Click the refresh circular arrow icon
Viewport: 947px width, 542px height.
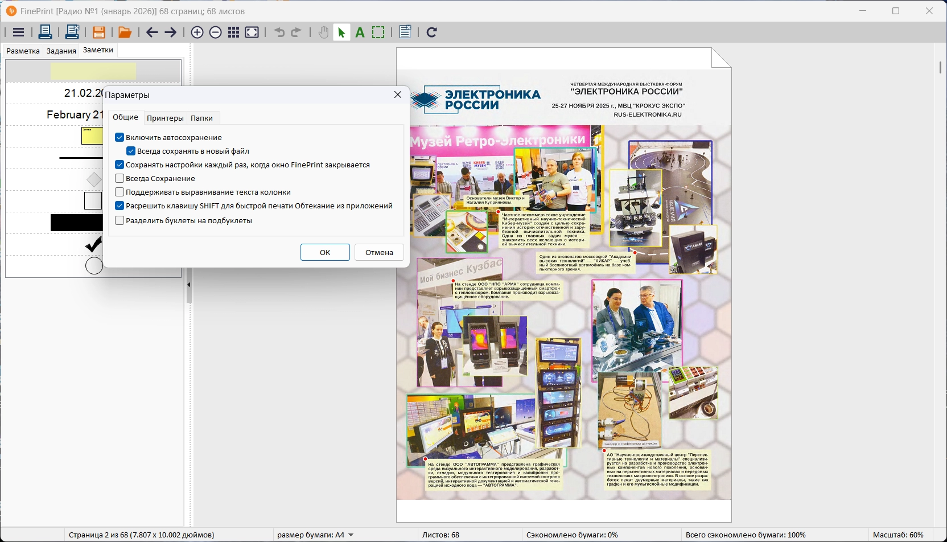431,32
